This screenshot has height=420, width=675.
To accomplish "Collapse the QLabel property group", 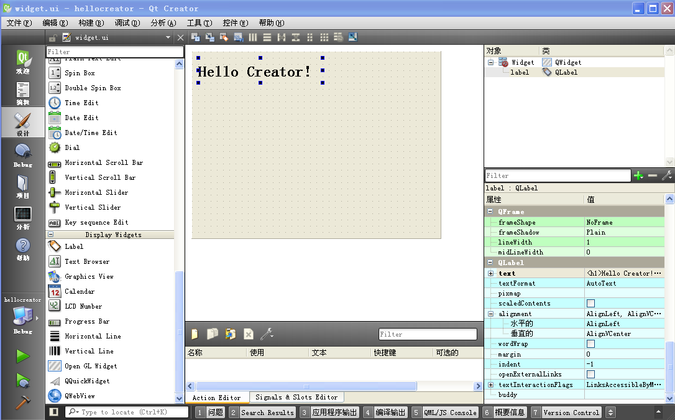I will tap(490, 263).
